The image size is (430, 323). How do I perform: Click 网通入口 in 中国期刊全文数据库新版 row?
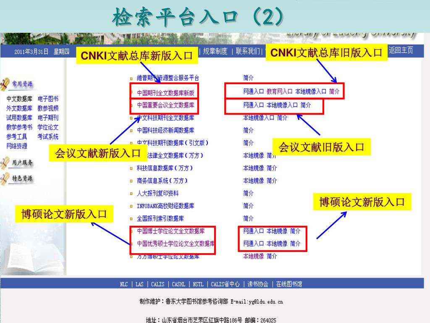coord(254,91)
